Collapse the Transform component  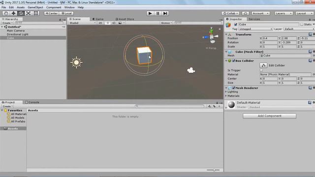pos(226,34)
